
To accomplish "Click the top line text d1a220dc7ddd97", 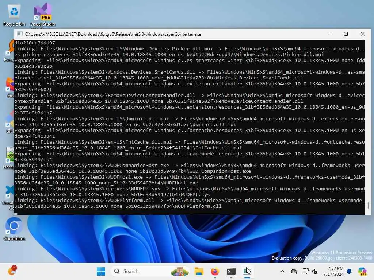I will coord(35,43).
